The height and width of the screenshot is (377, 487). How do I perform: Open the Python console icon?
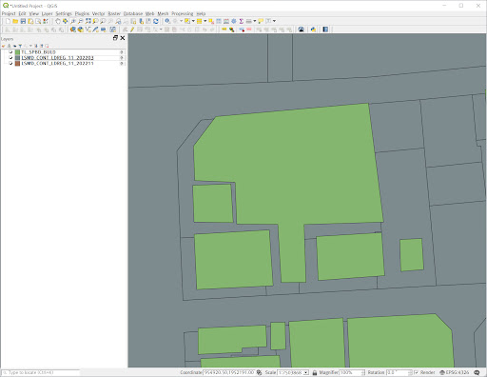(x=313, y=30)
